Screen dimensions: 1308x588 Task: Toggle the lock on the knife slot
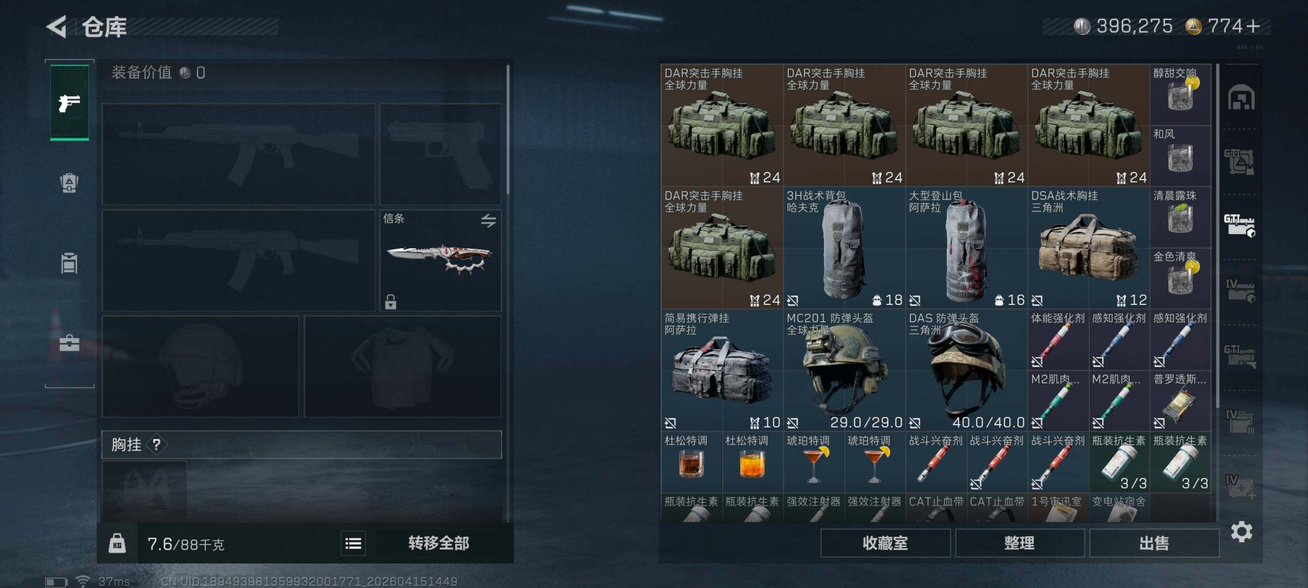coord(391,302)
